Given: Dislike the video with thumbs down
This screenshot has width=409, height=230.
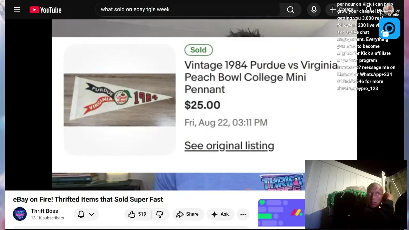Looking at the screenshot, I should point(160,214).
